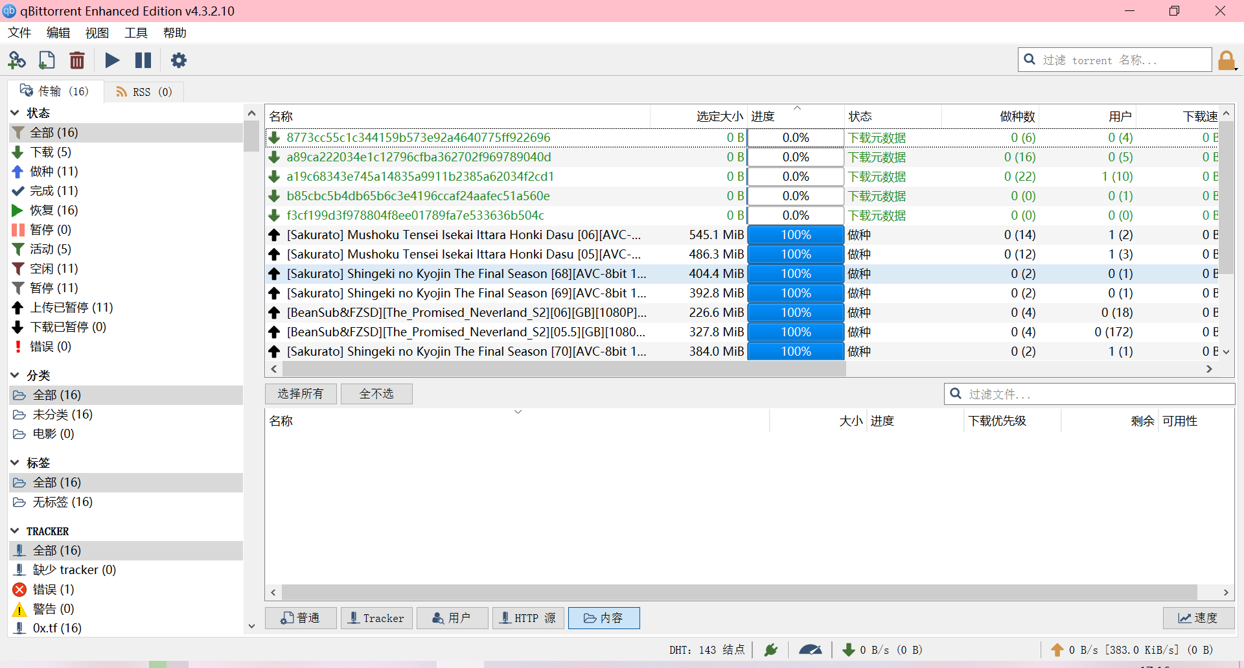Open the 工具 menu
This screenshot has width=1244, height=668.
click(136, 33)
